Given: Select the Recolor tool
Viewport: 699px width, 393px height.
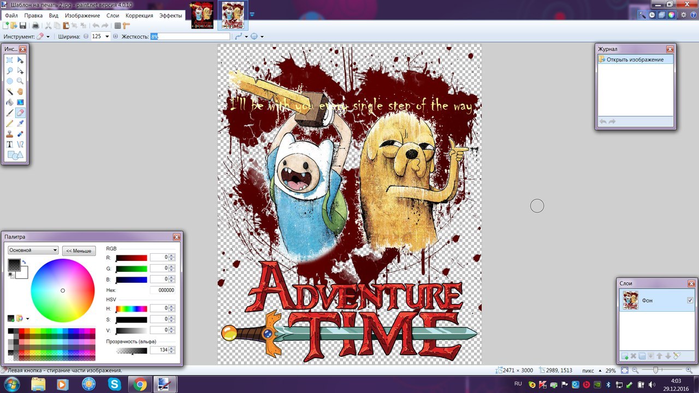Looking at the screenshot, I should point(20,134).
